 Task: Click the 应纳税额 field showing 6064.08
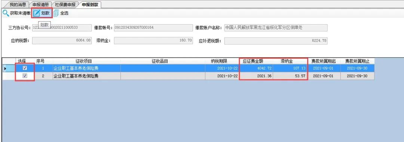click(x=62, y=41)
